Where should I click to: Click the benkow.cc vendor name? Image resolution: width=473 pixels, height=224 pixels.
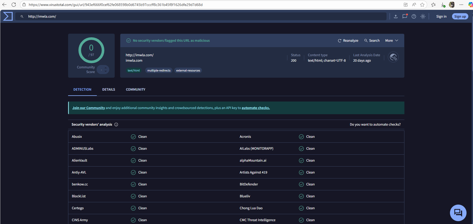pyautogui.click(x=80, y=184)
